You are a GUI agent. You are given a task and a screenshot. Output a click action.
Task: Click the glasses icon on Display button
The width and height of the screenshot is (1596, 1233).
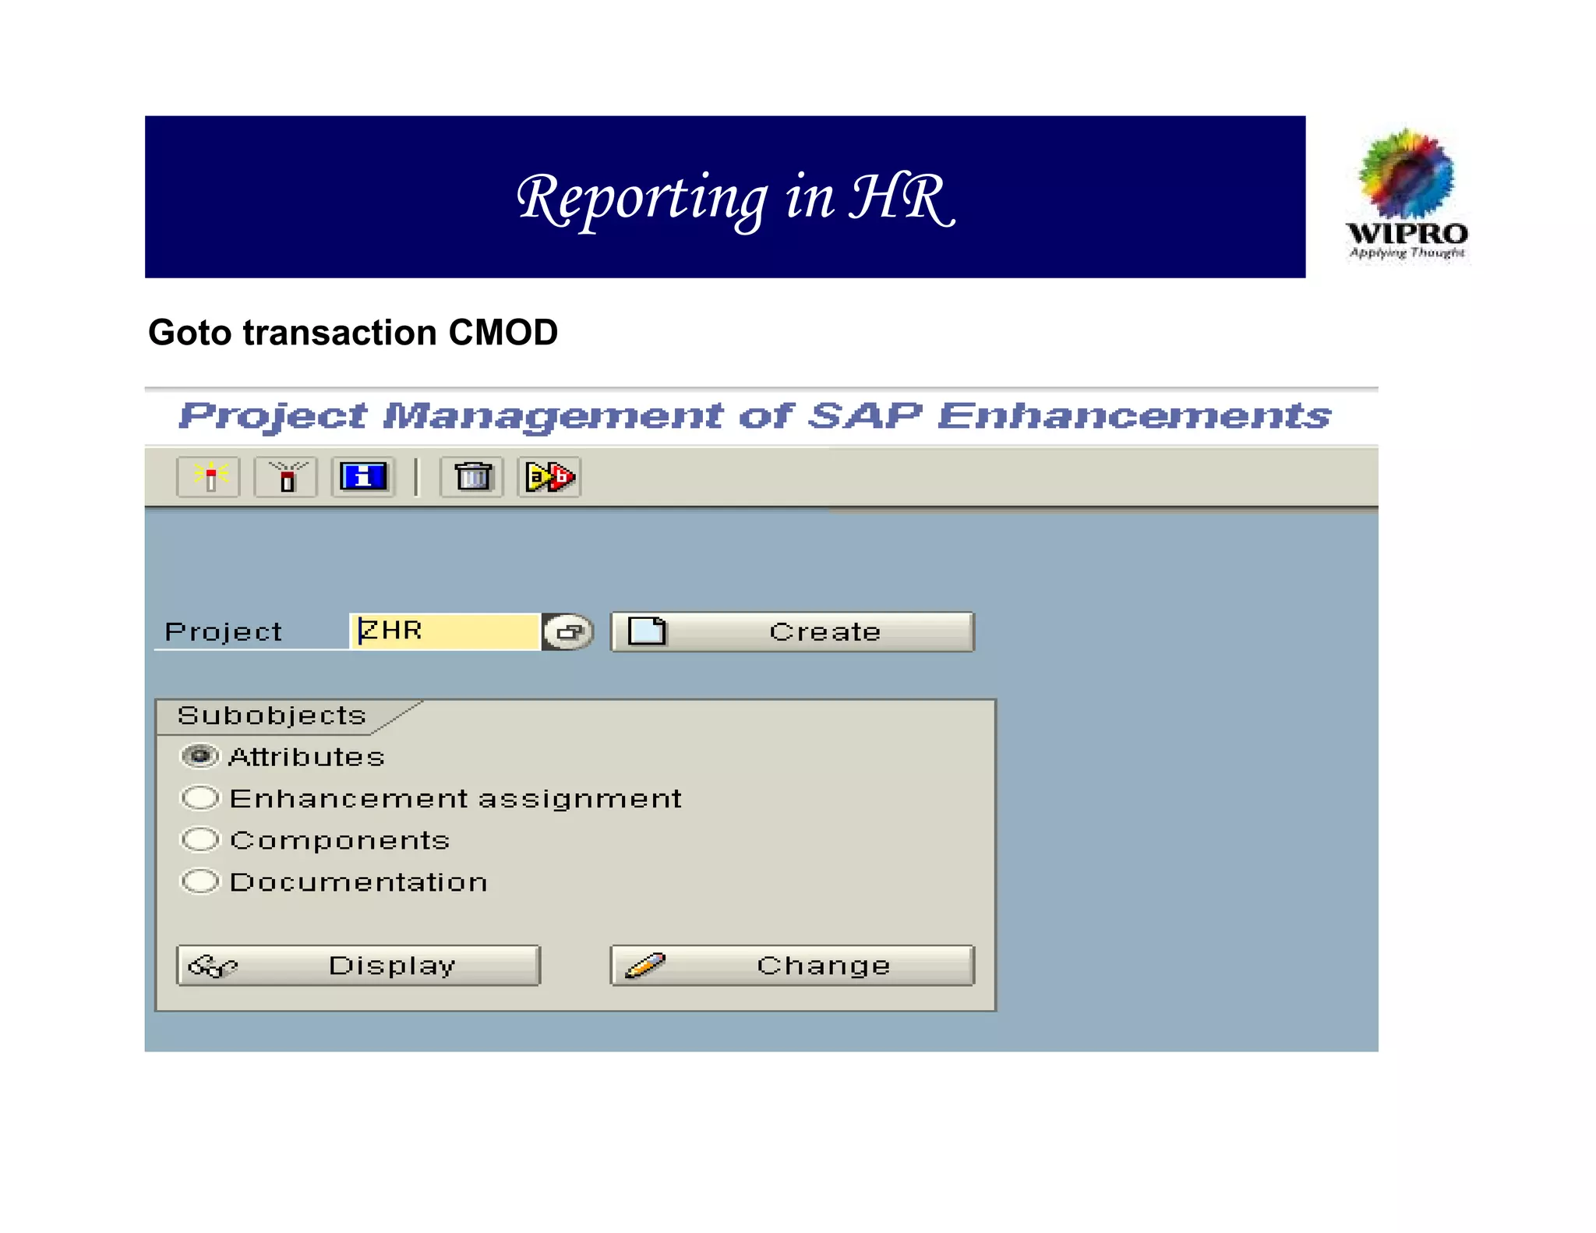tap(213, 966)
